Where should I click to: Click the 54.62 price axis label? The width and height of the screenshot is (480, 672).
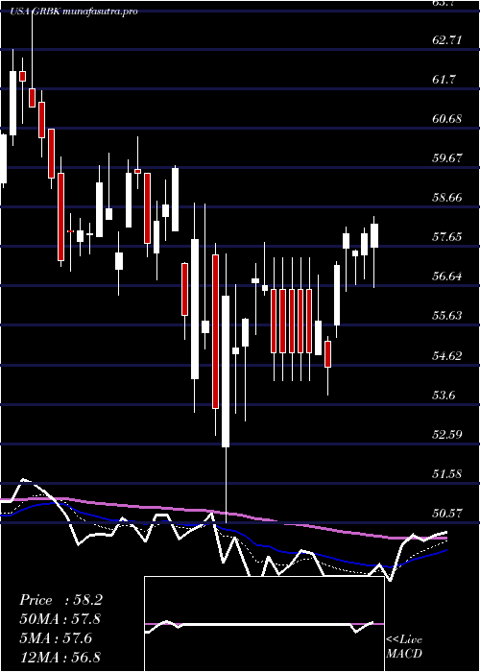coord(448,355)
